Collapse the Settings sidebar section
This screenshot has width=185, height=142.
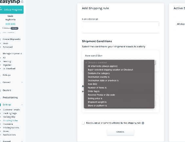click(22, 105)
